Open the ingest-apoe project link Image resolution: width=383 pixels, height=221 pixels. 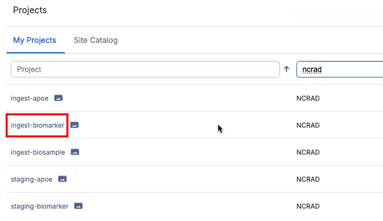click(29, 98)
